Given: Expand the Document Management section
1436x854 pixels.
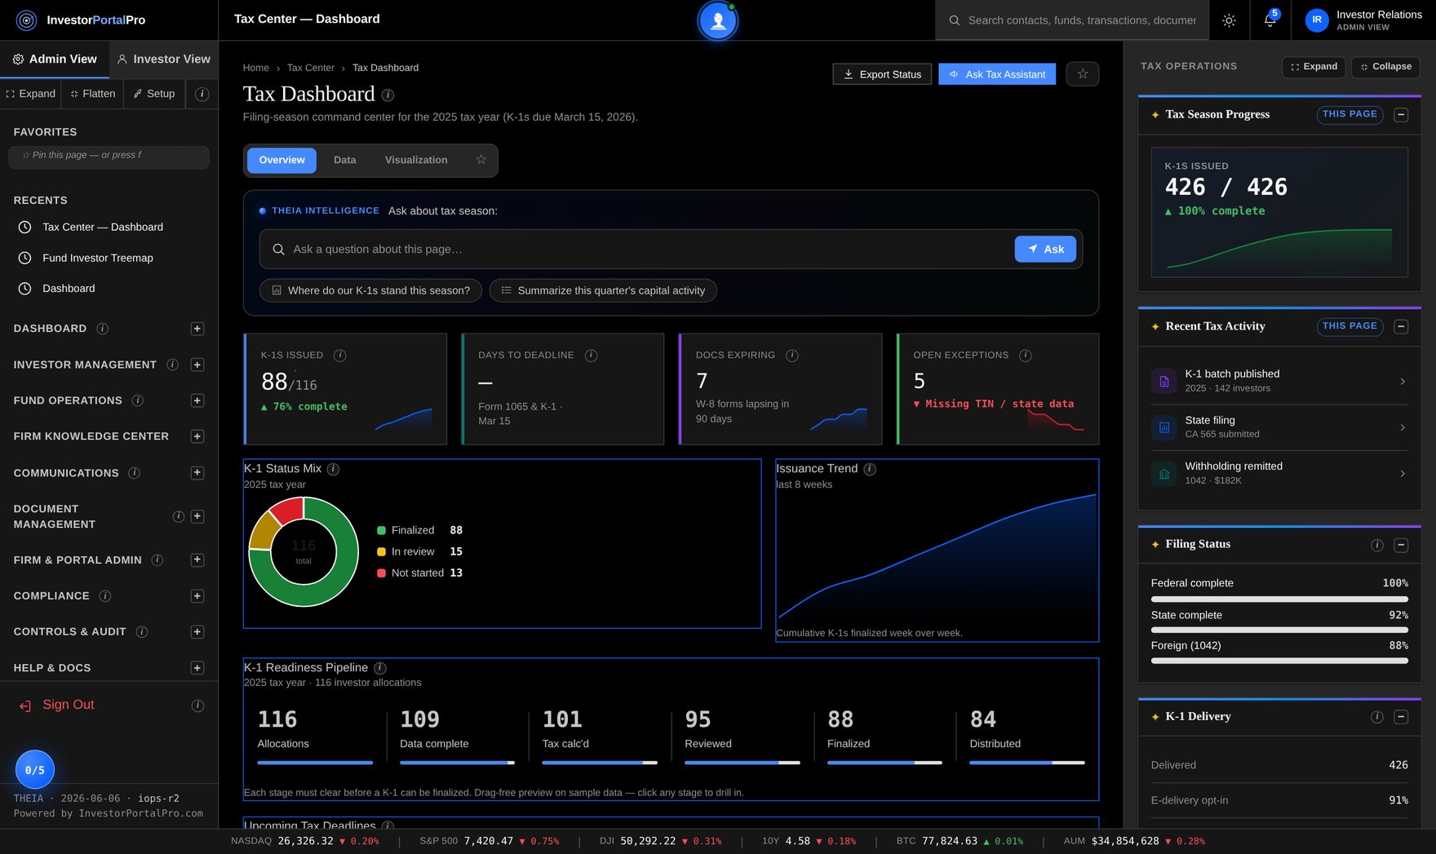Looking at the screenshot, I should [x=197, y=516].
